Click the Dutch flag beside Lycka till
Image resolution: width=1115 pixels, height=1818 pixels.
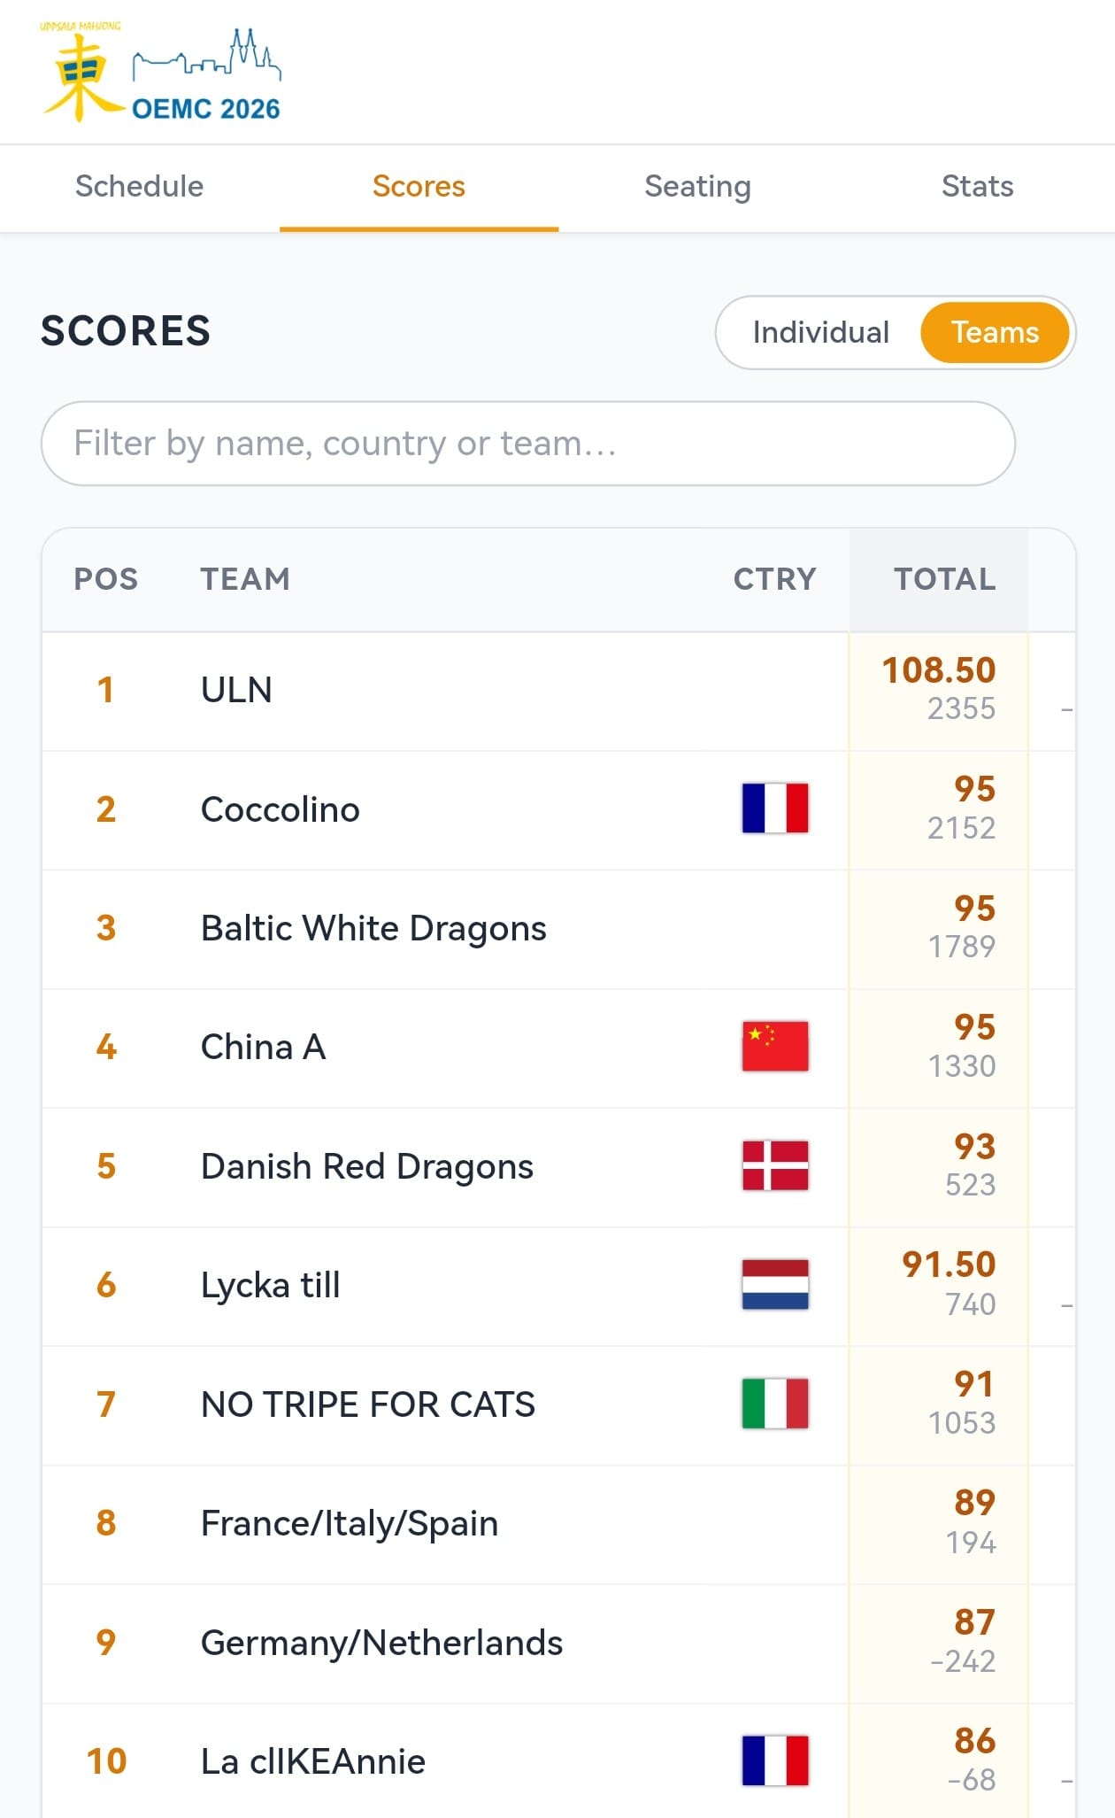(775, 1285)
